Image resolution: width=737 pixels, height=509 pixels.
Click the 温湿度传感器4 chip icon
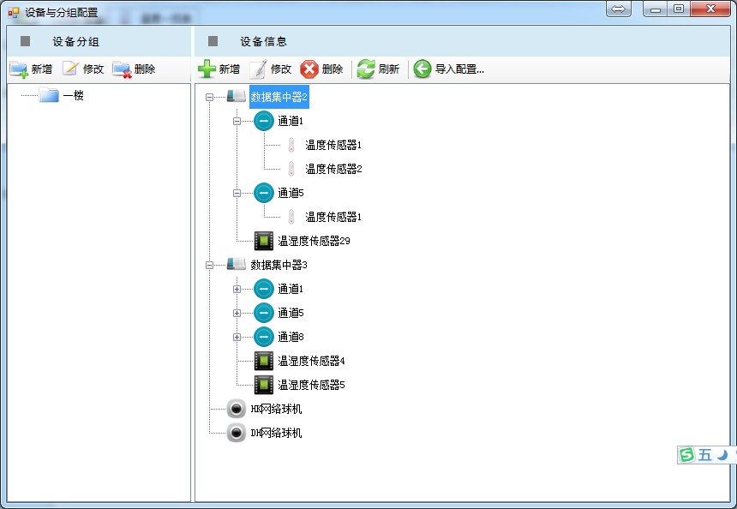coord(264,361)
